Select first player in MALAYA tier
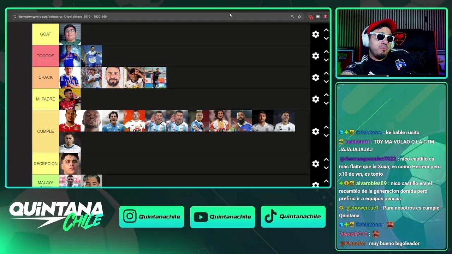This screenshot has height=254, width=452. point(70,181)
